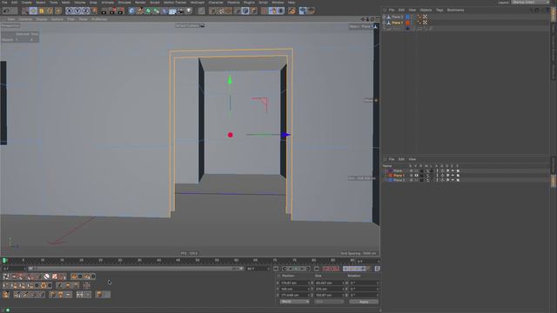Image resolution: width=557 pixels, height=313 pixels.
Task: Activate the Move tool in the toolbar
Action: tap(33, 11)
